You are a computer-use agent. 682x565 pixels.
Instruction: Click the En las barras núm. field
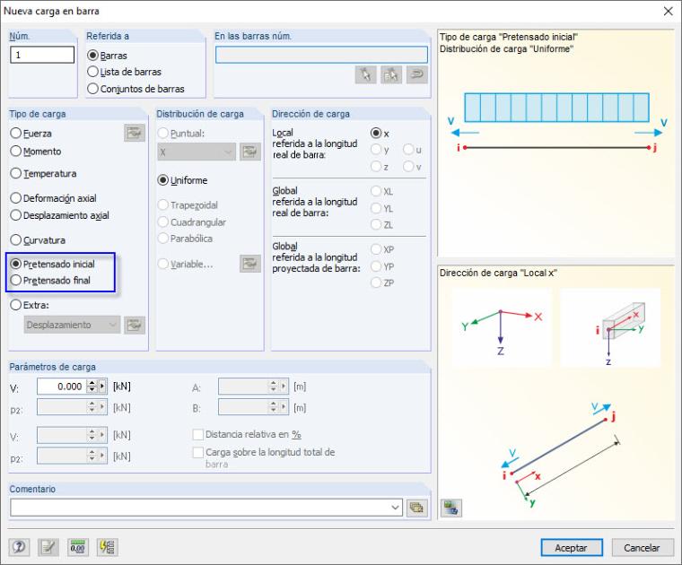point(321,55)
